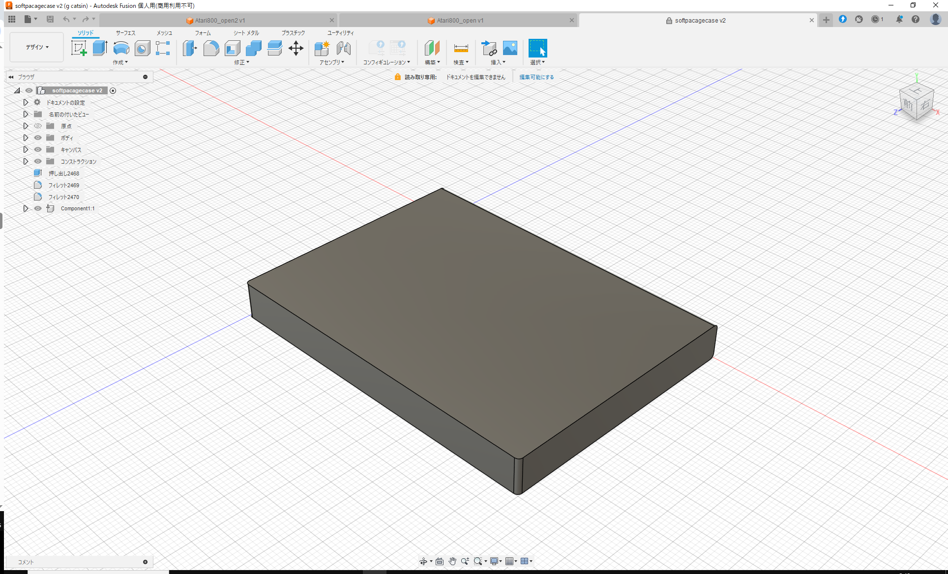Select the Revolve tool
The height and width of the screenshot is (574, 948).
[x=121, y=48]
